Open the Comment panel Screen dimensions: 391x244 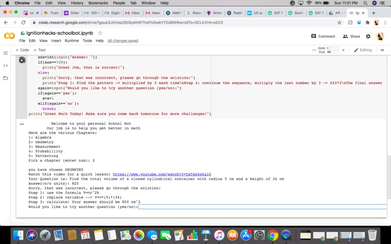[323, 36]
